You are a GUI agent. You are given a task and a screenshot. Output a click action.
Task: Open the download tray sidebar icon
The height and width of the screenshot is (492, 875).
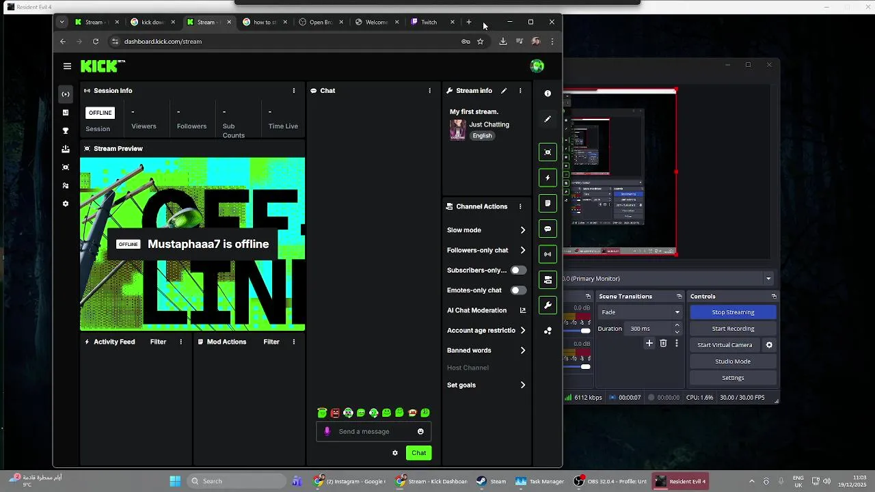point(66,149)
